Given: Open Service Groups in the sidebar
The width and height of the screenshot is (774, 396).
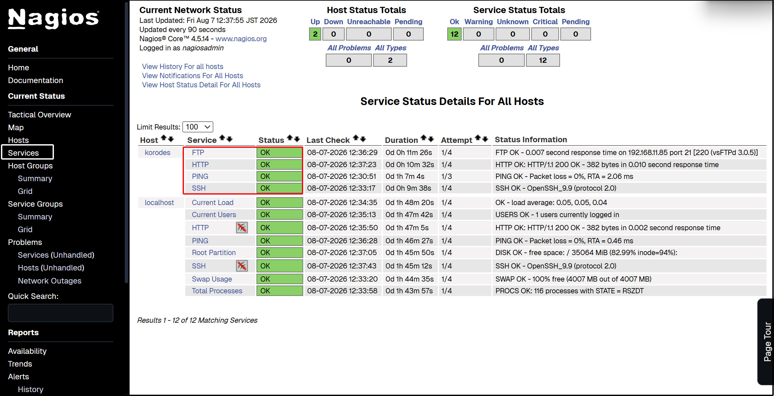Looking at the screenshot, I should click(35, 204).
